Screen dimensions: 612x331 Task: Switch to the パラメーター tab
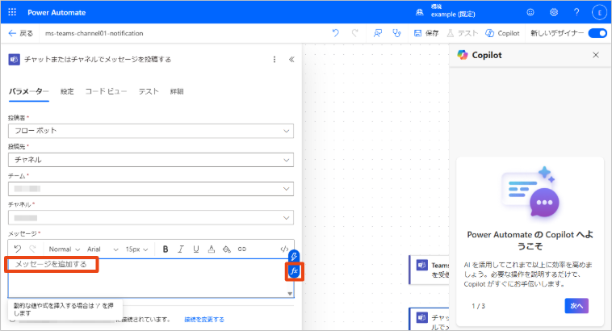point(28,91)
